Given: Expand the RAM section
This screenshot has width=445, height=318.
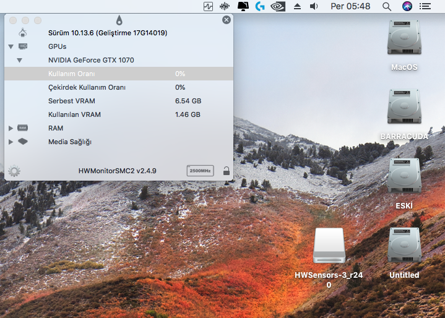Looking at the screenshot, I should point(11,128).
